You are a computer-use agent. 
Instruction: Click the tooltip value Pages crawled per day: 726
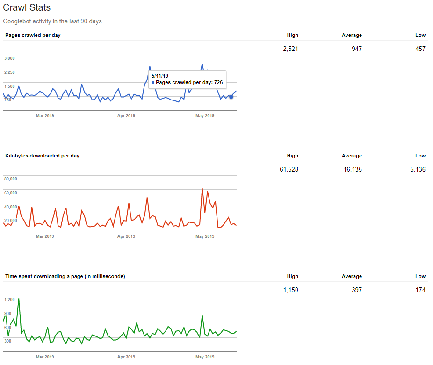189,82
